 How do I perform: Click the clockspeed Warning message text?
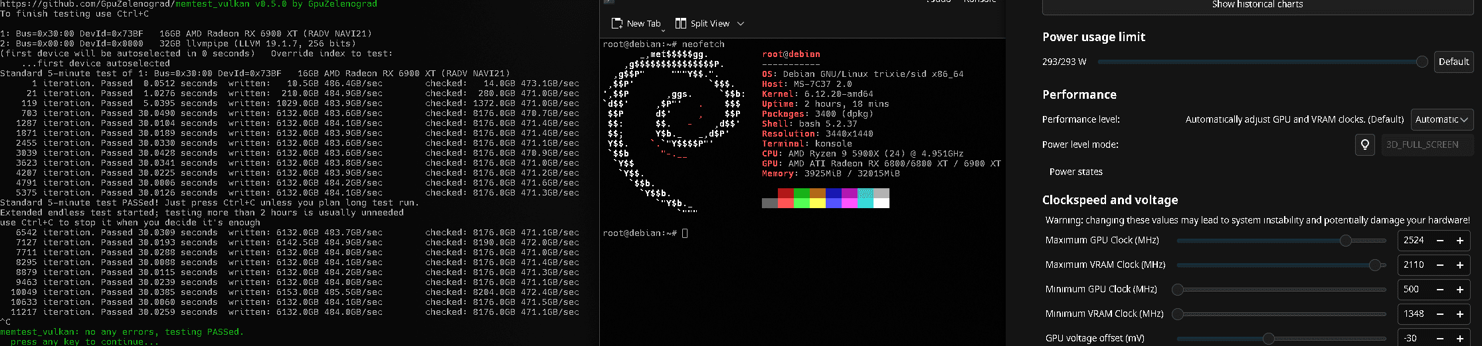(1257, 220)
